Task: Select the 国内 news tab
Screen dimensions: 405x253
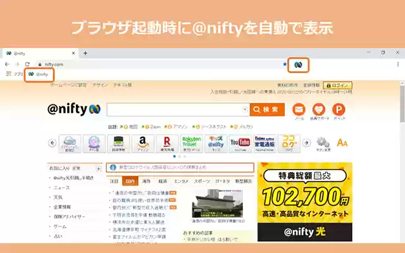Action: click(130, 182)
